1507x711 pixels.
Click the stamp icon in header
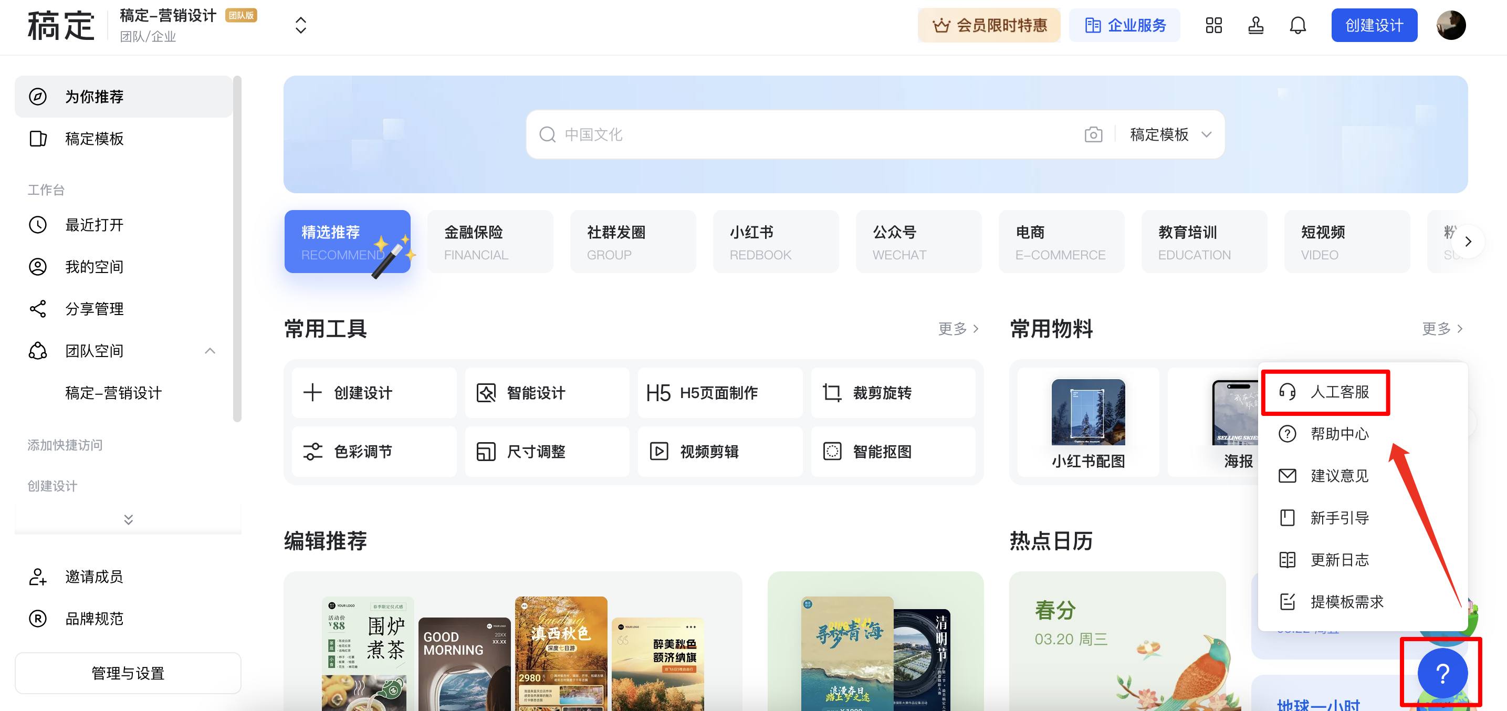point(1255,25)
